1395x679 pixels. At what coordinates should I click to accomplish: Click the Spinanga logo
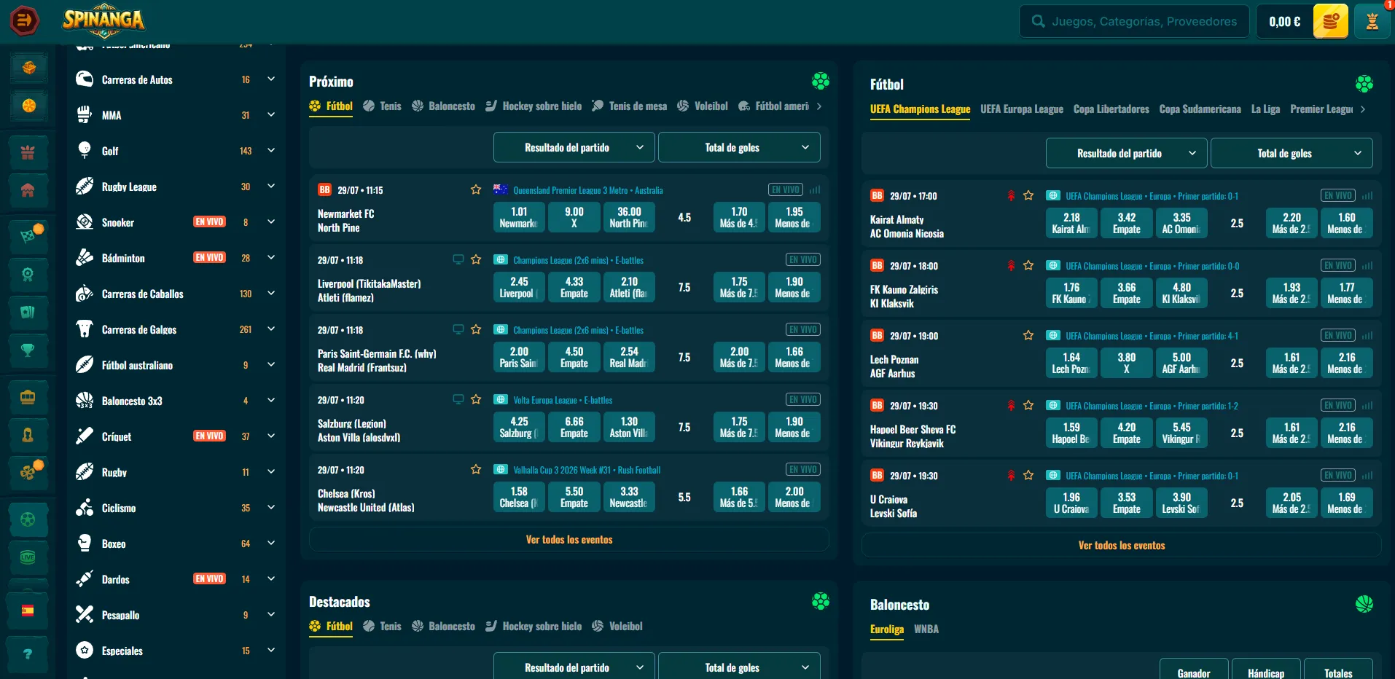click(103, 20)
